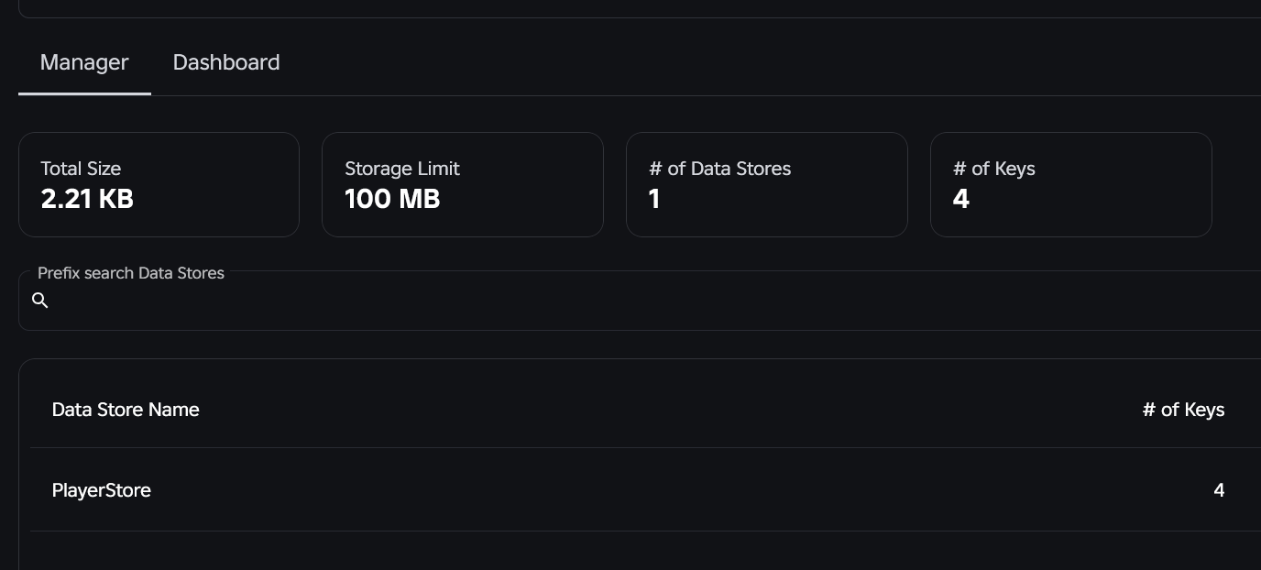Click the 100 MB limit value
The height and width of the screenshot is (570, 1261).
click(x=392, y=199)
